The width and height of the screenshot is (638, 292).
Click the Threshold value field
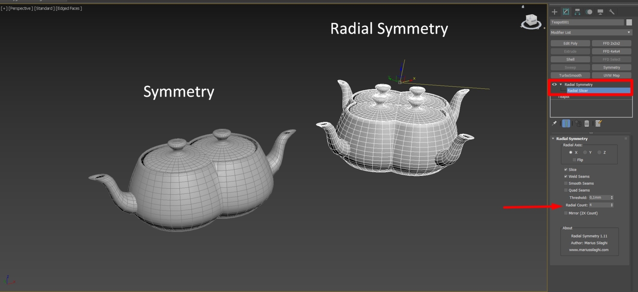tap(599, 198)
